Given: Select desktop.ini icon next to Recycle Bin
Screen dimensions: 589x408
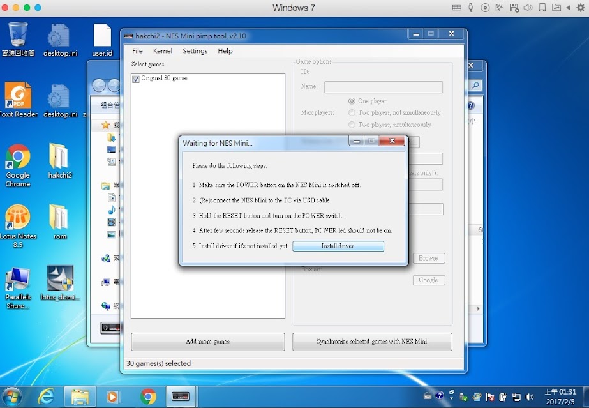Looking at the screenshot, I should click(60, 40).
